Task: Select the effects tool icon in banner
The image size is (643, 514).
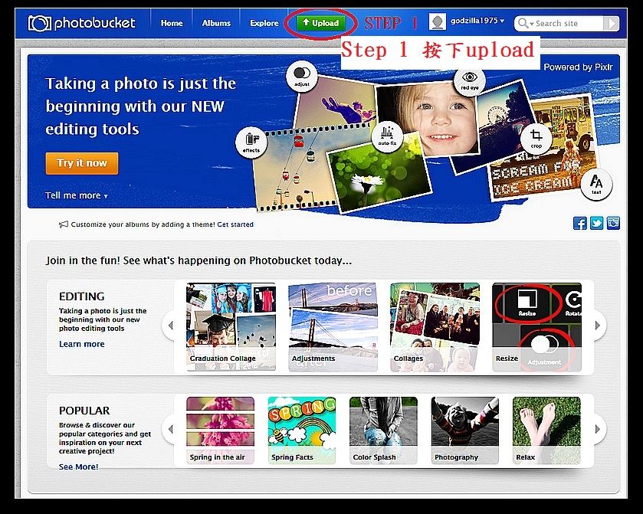Action: tap(251, 142)
